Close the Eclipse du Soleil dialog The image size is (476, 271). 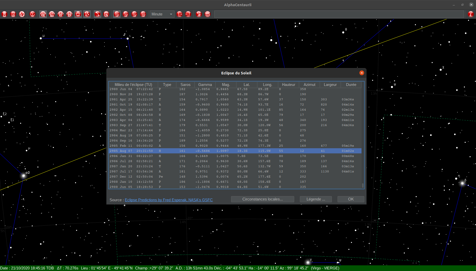[362, 73]
